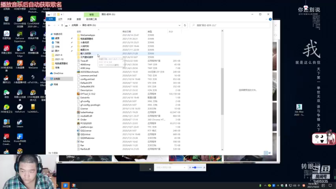Expand the ribbon chevron

coord(266,19)
